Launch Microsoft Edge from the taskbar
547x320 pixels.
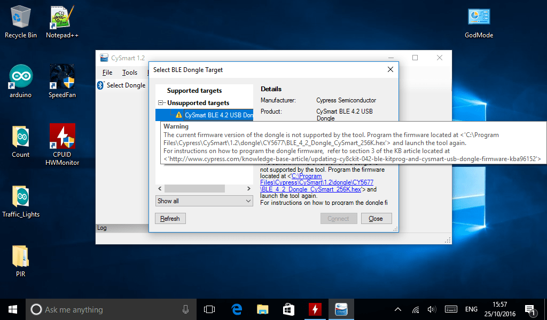point(237,309)
